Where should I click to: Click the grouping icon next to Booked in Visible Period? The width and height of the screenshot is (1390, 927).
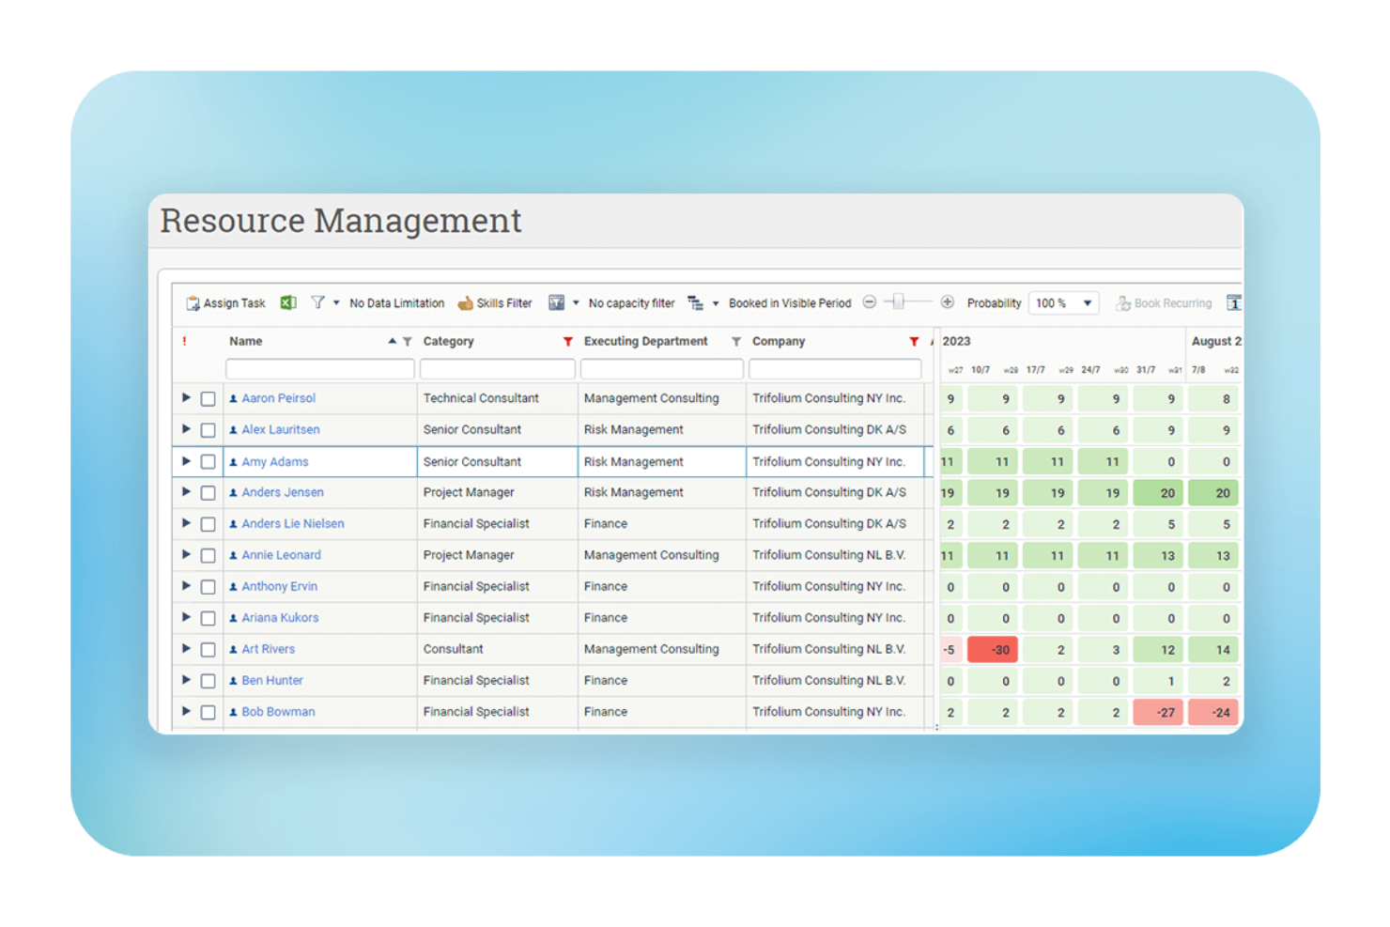coord(695,302)
